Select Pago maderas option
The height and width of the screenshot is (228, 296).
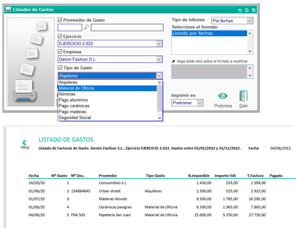click(x=107, y=112)
